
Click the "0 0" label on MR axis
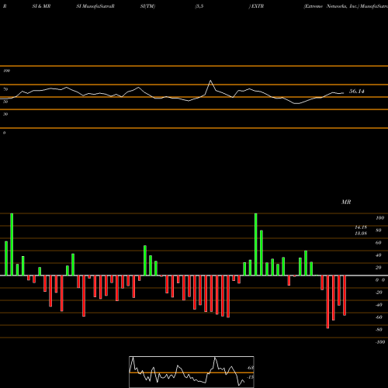[380, 280]
